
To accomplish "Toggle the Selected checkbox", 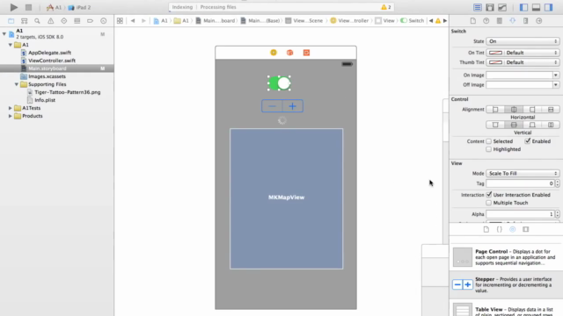I will [x=489, y=141].
